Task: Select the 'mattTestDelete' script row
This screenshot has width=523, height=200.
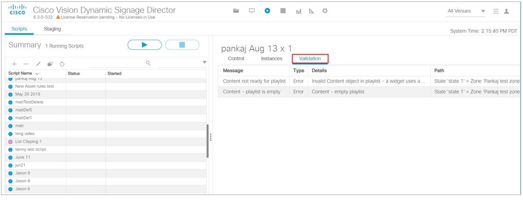Action: pos(106,102)
